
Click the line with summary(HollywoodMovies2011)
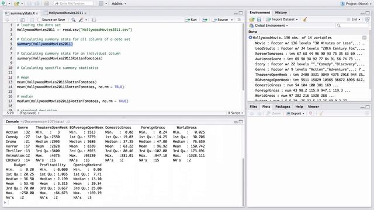click(x=45, y=44)
